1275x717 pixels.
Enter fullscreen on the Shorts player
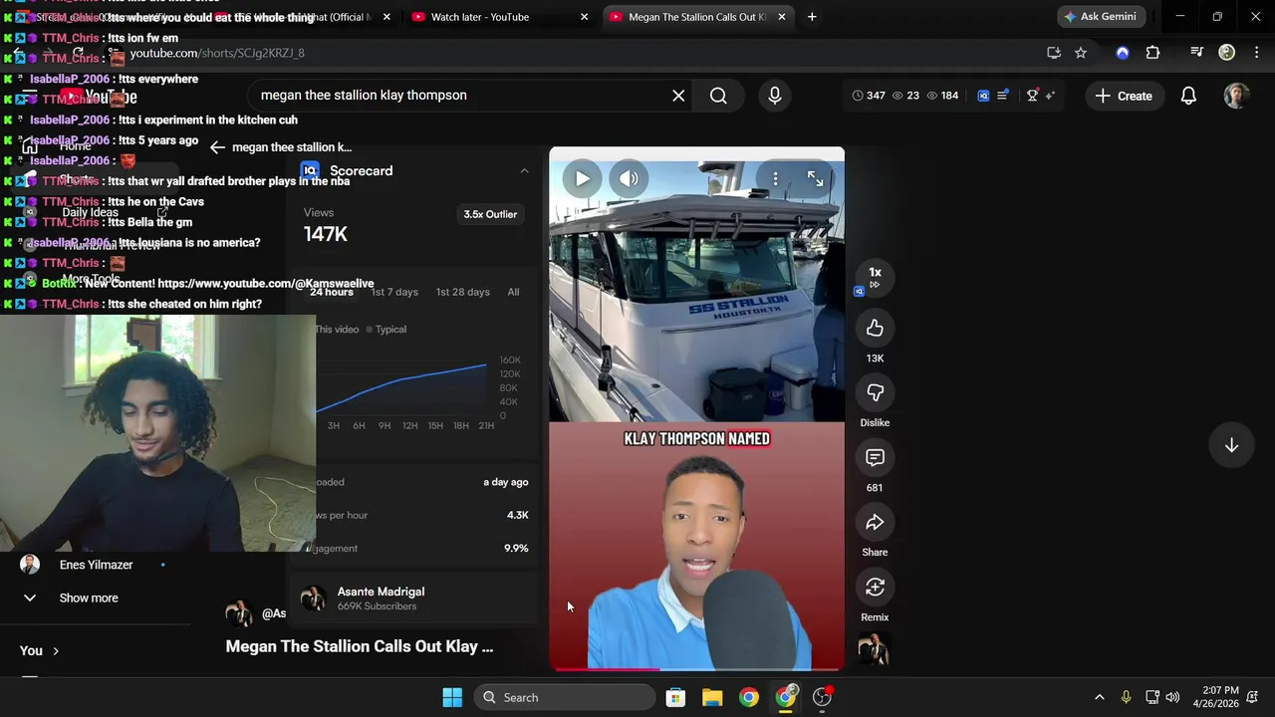point(815,178)
